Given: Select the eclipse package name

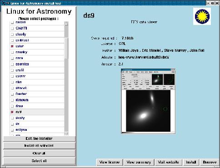Looking at the screenshot, I should pyautogui.click(x=21, y=130).
